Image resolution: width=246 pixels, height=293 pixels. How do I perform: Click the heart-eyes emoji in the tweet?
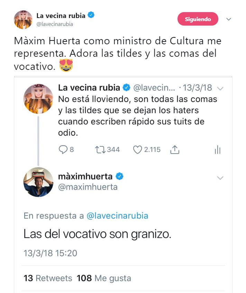[x=66, y=65]
